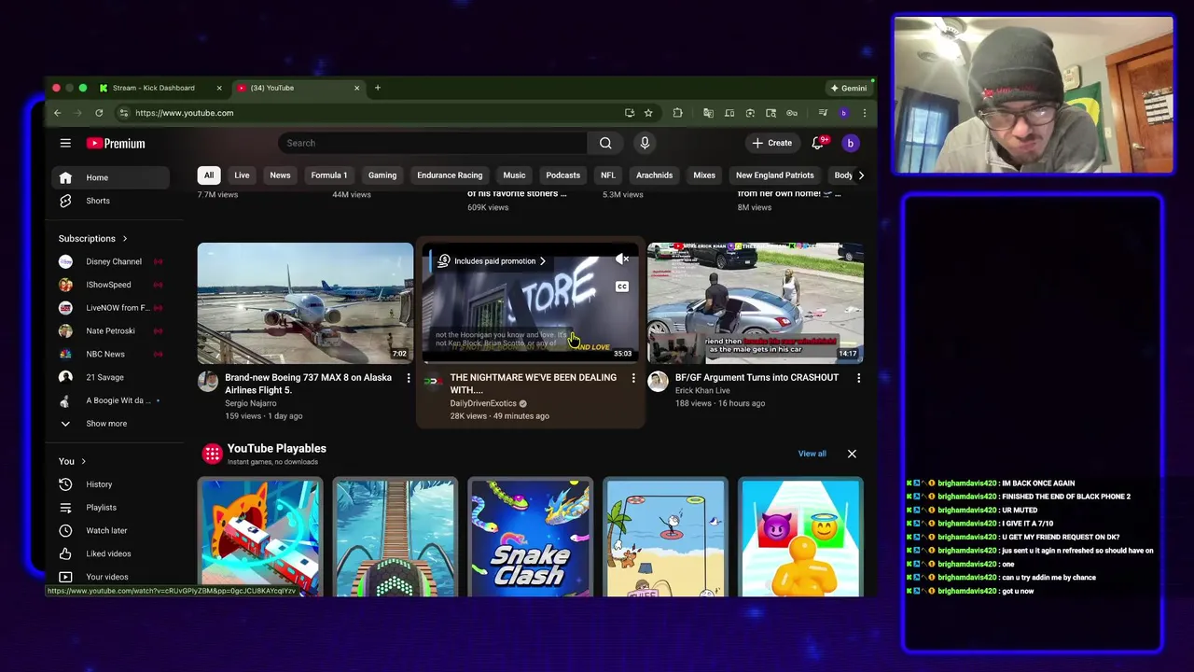Bookmark this page with star icon

pyautogui.click(x=648, y=113)
